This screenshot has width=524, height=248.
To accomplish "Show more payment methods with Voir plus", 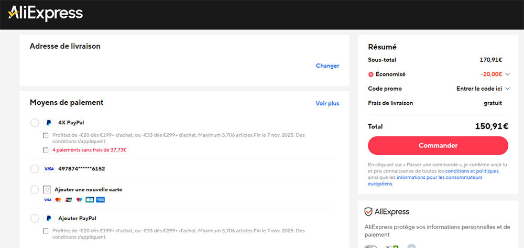I will (327, 103).
